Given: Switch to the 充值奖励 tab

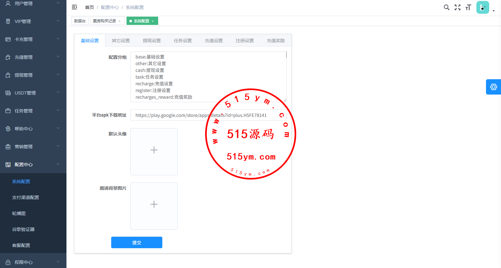Looking at the screenshot, I should point(275,41).
